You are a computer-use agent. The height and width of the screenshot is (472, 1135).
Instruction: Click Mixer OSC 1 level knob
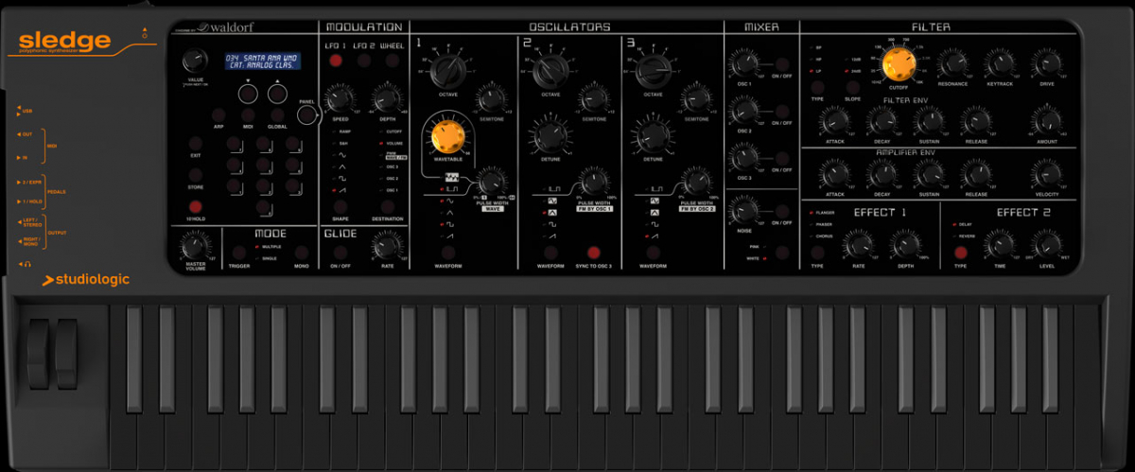click(x=744, y=62)
